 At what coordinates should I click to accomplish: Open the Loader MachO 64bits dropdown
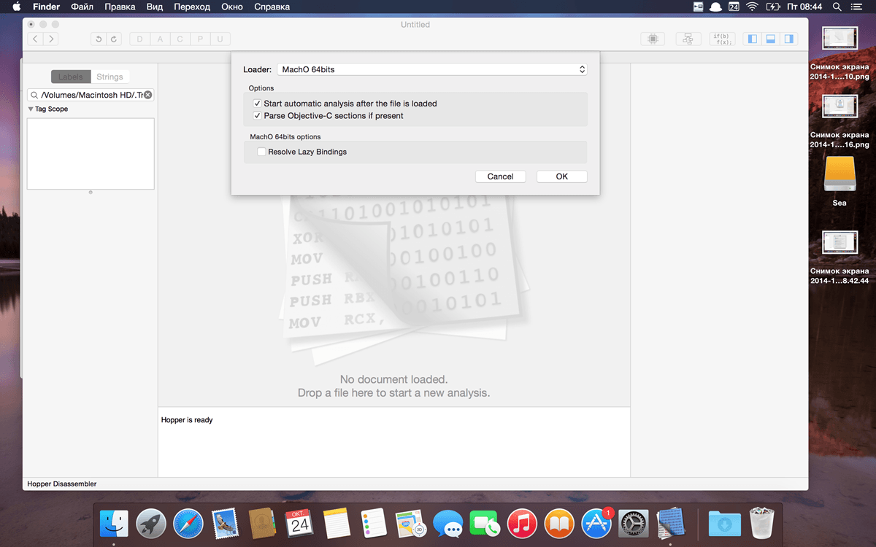pyautogui.click(x=432, y=69)
